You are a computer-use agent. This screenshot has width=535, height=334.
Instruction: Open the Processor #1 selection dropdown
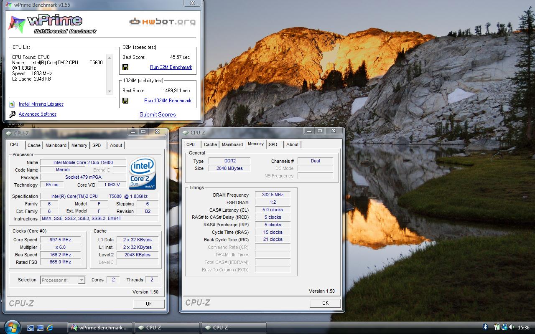(x=63, y=280)
